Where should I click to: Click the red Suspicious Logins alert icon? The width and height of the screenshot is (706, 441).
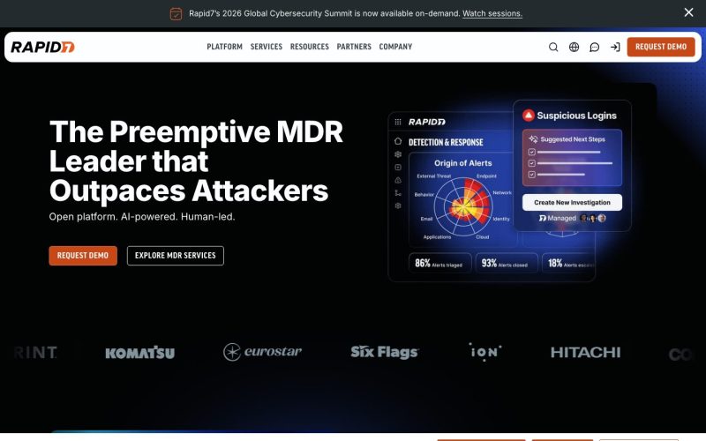tap(528, 116)
